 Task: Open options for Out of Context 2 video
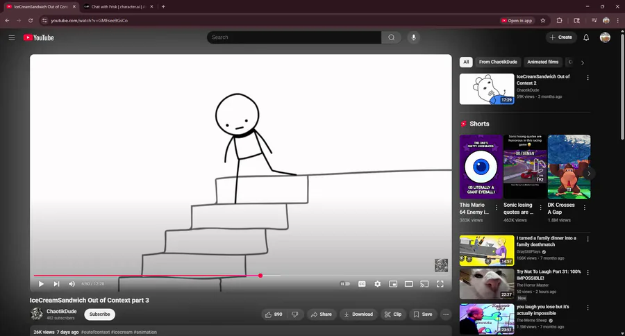[x=587, y=78]
